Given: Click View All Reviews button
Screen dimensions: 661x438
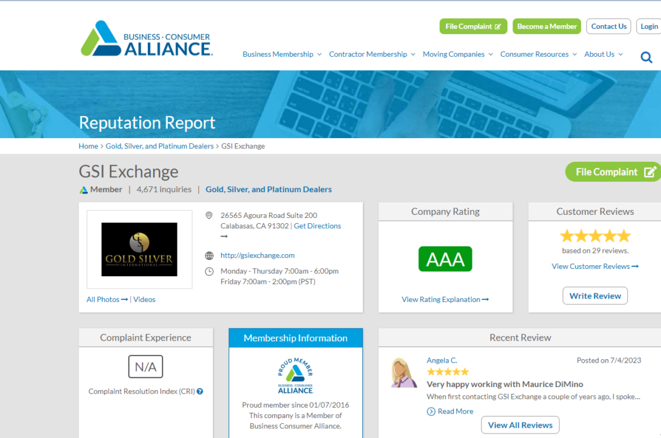Looking at the screenshot, I should pos(520,425).
